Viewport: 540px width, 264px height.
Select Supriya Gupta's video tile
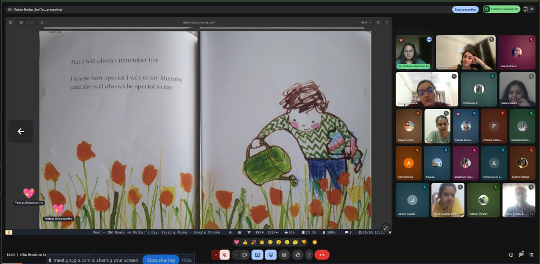click(466, 53)
